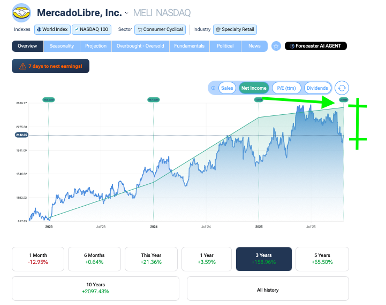Click the globe icon on World Index

[x=39, y=29]
